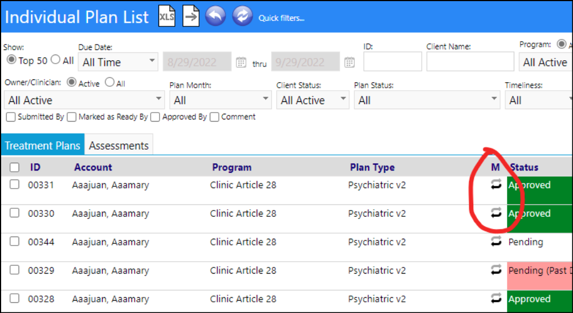Open the Timeliness dropdown
The width and height of the screenshot is (573, 313).
click(x=539, y=100)
